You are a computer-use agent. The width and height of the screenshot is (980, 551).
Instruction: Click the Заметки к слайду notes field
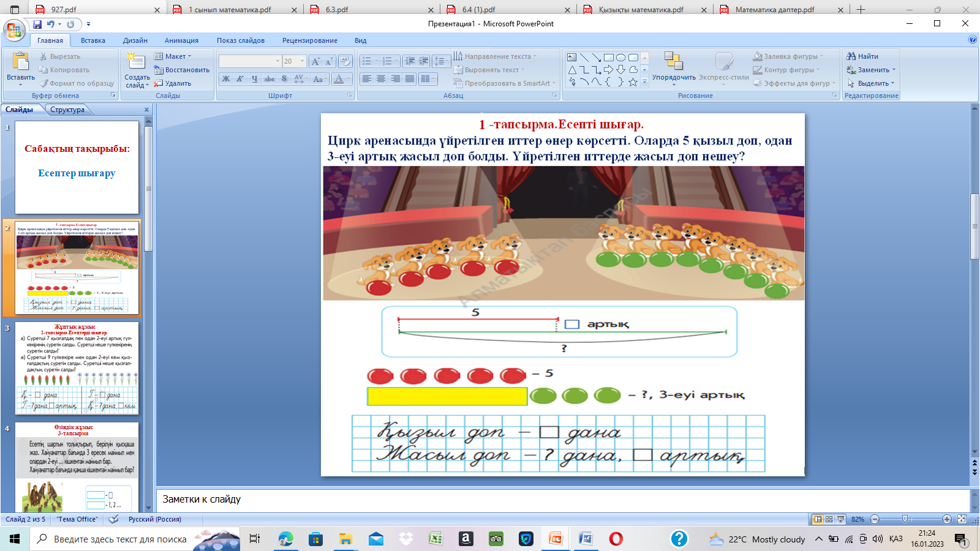(563, 500)
